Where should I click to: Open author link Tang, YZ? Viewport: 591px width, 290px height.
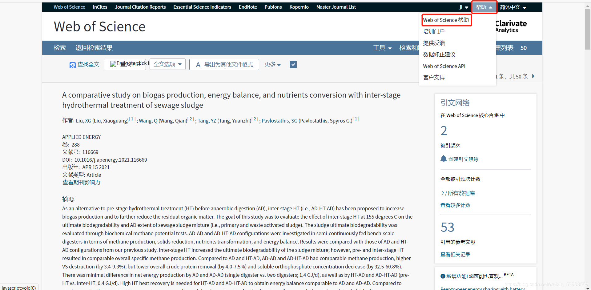(x=207, y=121)
